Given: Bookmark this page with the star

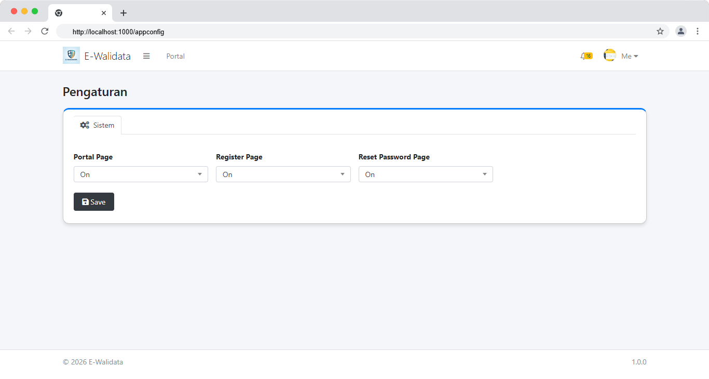Looking at the screenshot, I should (660, 31).
